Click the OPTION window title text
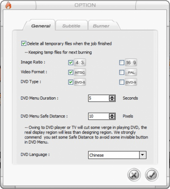Viewport: 170px width, 189px height. coord(85,5)
